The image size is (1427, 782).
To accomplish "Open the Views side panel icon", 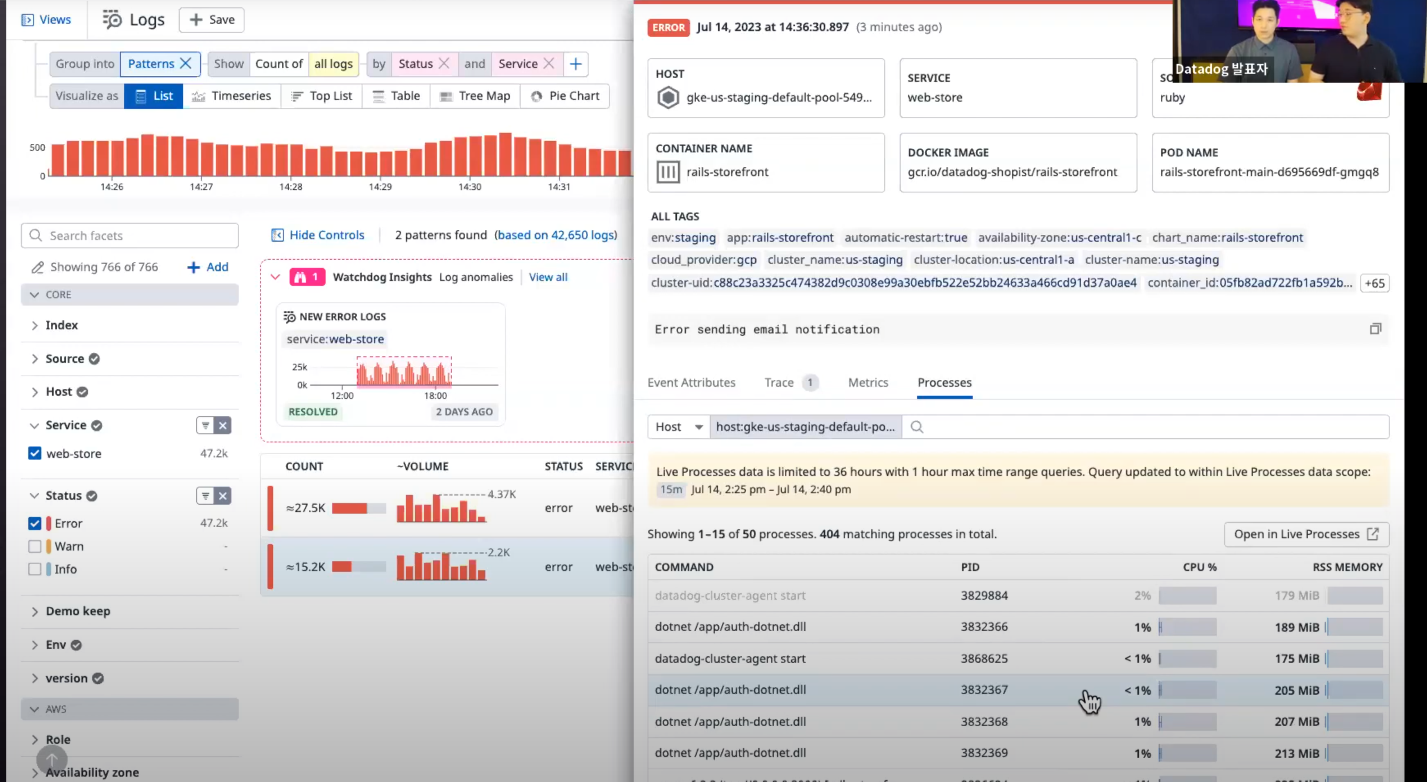I will 27,20.
